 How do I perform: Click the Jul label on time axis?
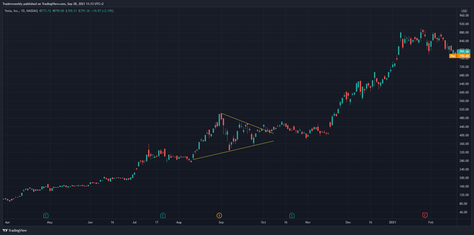(x=134, y=222)
